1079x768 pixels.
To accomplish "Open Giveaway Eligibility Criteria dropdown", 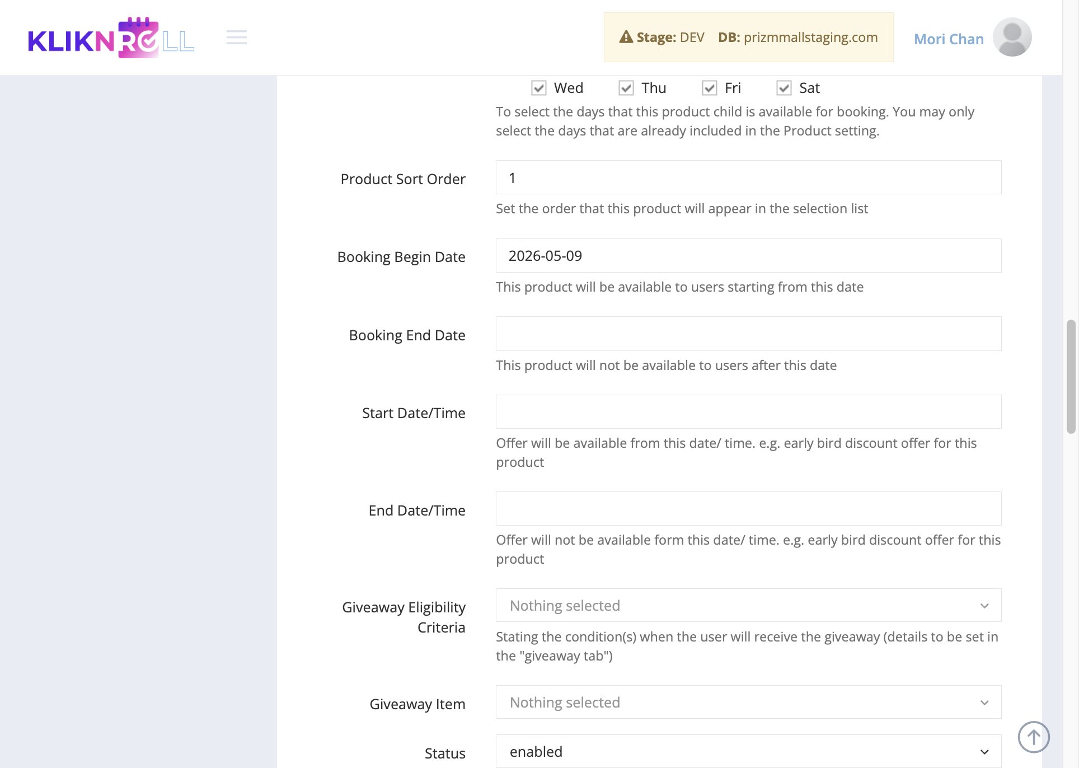I will point(748,605).
